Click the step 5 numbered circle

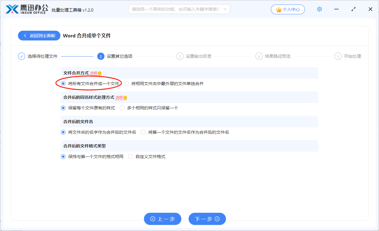coord(338,56)
